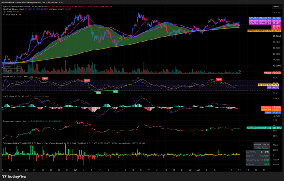Click the blue MACD -0.3015 axis label
Screen dimensions: 284x181
pyautogui.click(x=273, y=112)
